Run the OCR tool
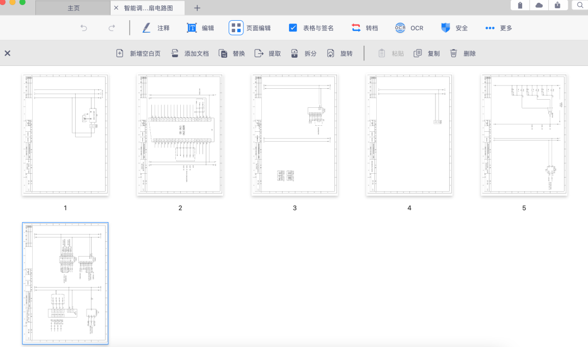588x347 pixels. (409, 28)
